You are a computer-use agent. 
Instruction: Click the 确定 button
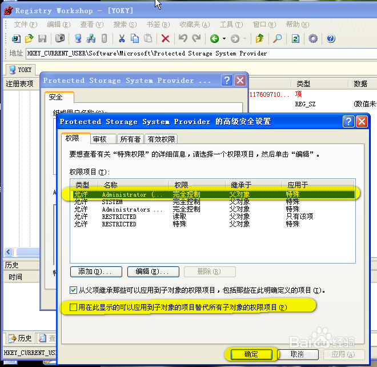click(x=251, y=354)
